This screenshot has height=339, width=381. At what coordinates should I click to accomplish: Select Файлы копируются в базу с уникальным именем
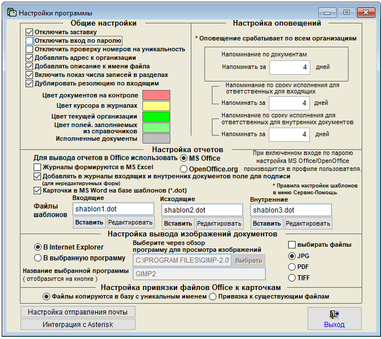pos(46,297)
